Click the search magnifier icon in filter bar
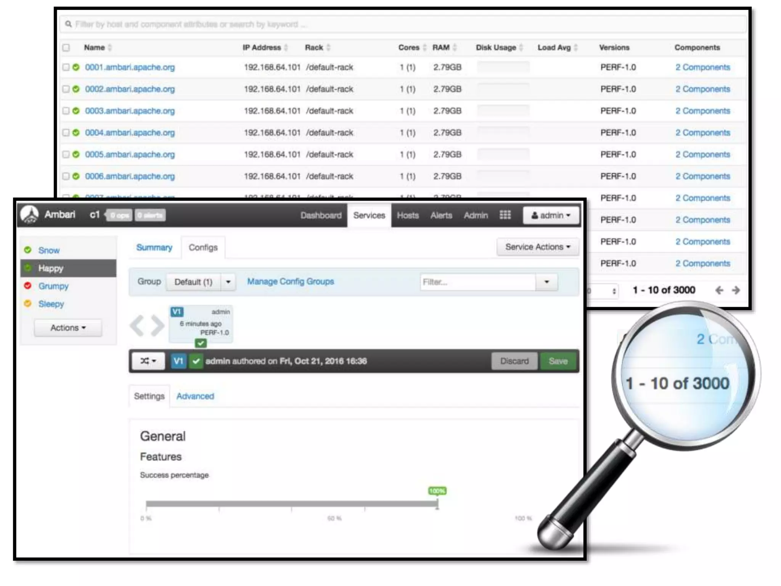 tap(68, 24)
